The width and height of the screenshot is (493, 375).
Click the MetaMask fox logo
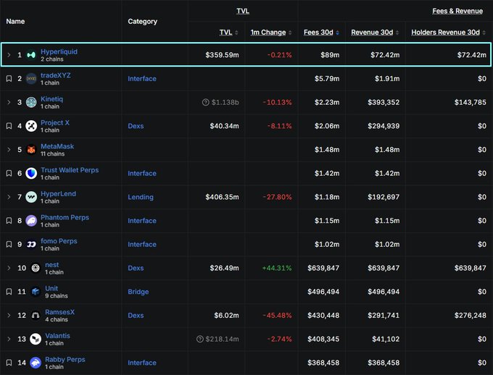pyautogui.click(x=31, y=150)
